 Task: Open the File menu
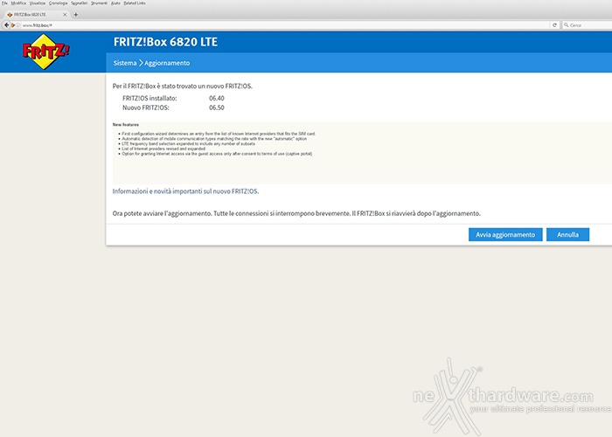[x=4, y=3]
